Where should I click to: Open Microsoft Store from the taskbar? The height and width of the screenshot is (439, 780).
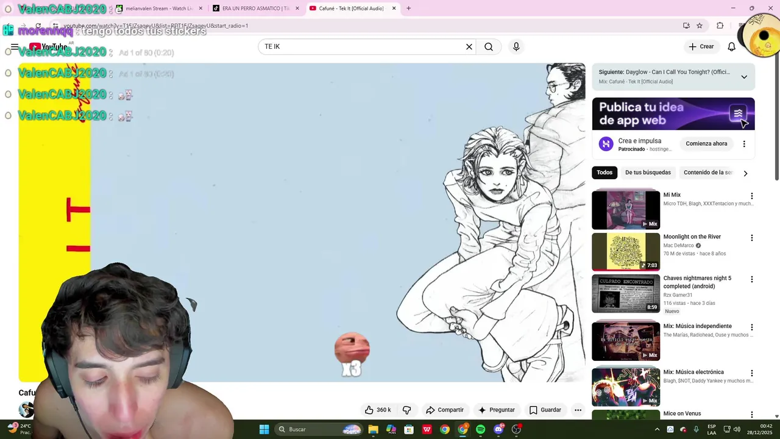pyautogui.click(x=409, y=429)
